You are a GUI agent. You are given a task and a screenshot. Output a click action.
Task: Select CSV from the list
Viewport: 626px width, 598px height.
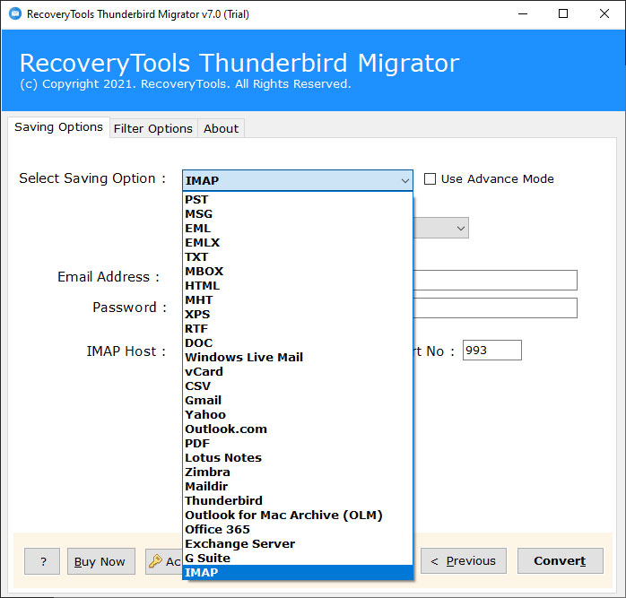(298, 386)
